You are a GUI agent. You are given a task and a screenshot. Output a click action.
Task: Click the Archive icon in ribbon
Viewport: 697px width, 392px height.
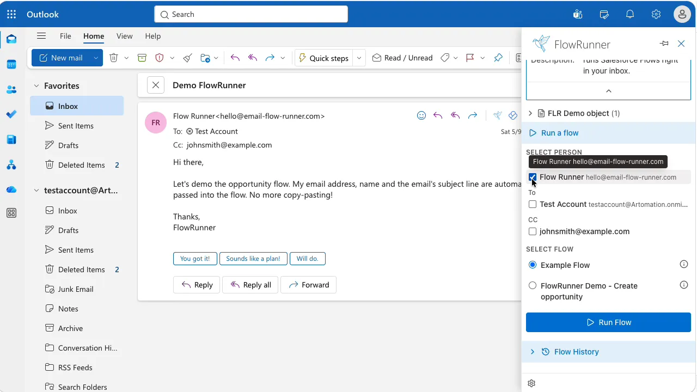tap(142, 58)
